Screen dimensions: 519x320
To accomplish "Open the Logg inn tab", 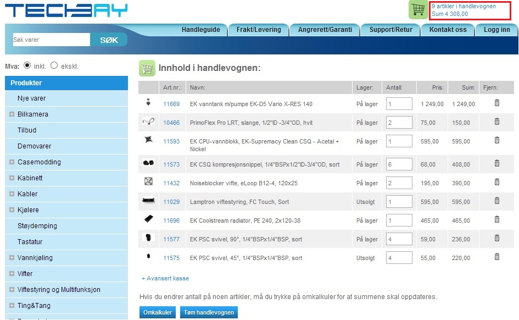I will pyautogui.click(x=496, y=30).
